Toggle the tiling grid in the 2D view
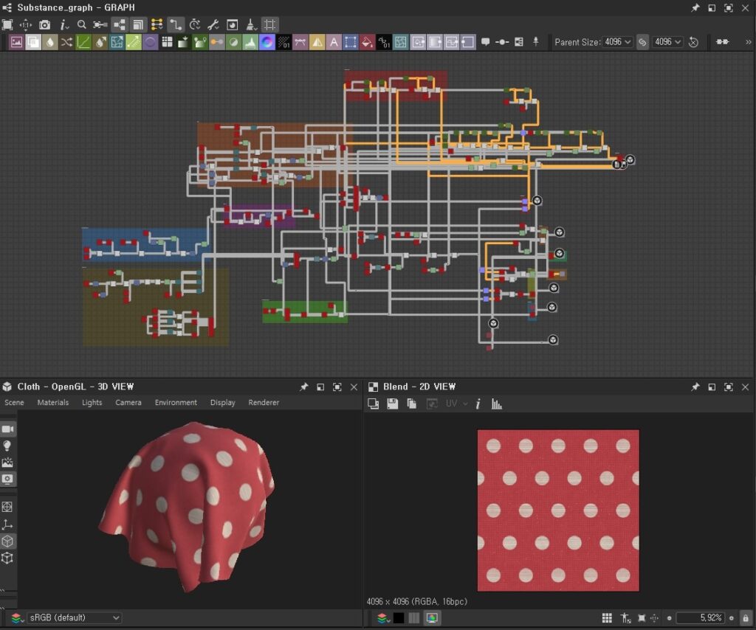The width and height of the screenshot is (756, 630). (607, 617)
